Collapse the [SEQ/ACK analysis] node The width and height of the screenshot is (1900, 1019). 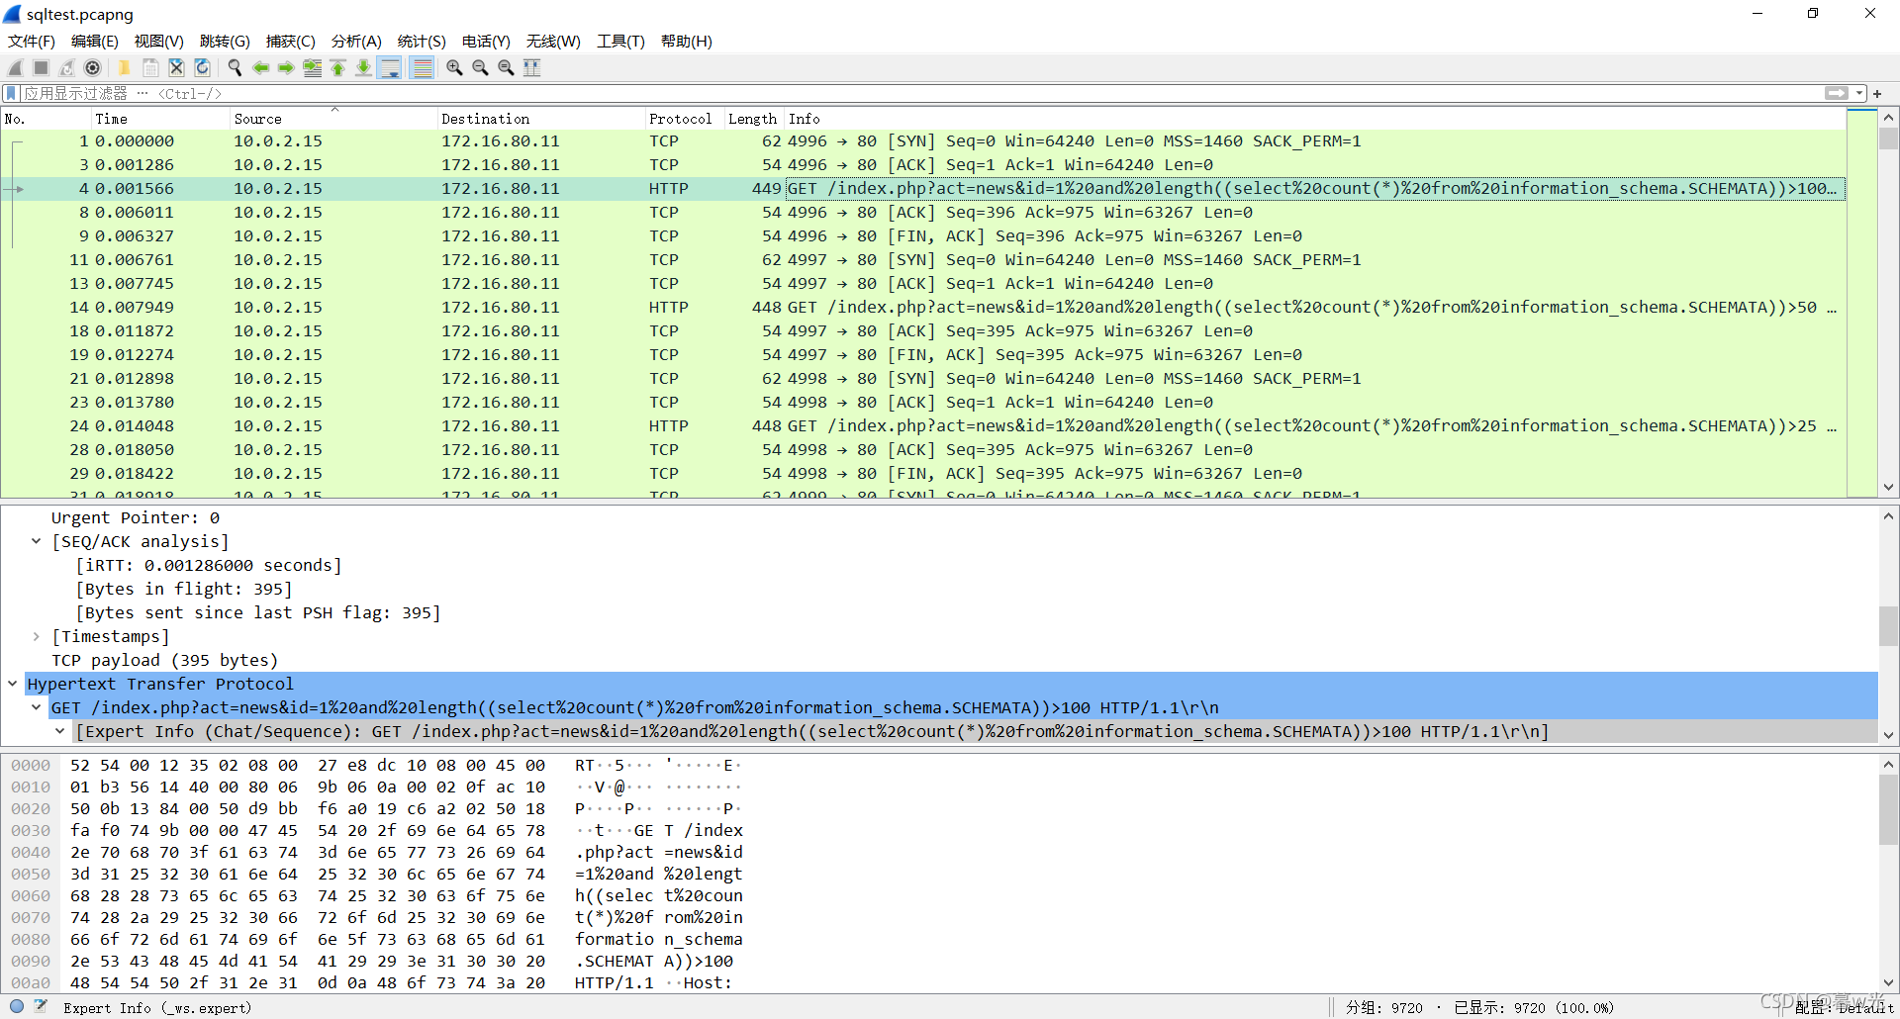click(36, 541)
